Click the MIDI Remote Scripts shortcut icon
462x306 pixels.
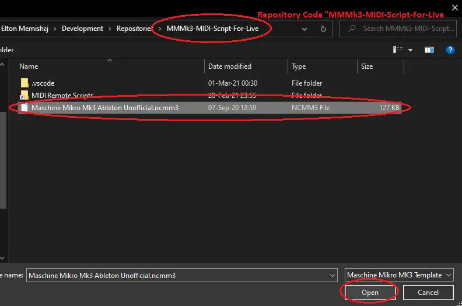click(x=24, y=96)
